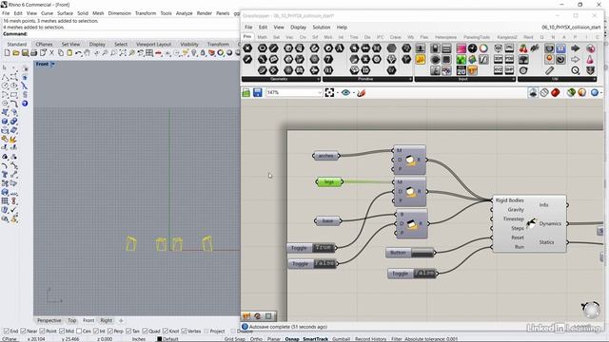Toggle Near osnap checkbox
This screenshot has height=342, width=609.
point(23,332)
